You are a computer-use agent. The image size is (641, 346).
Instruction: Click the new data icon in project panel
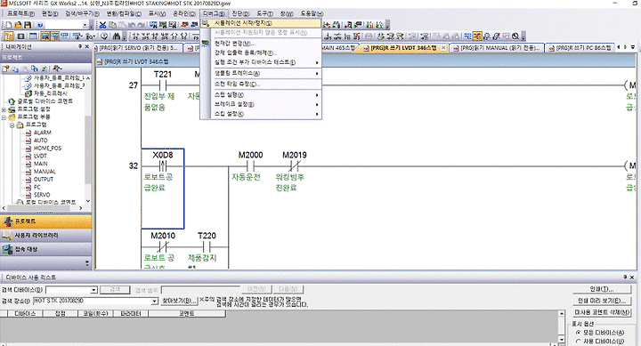pyautogui.click(x=5, y=68)
